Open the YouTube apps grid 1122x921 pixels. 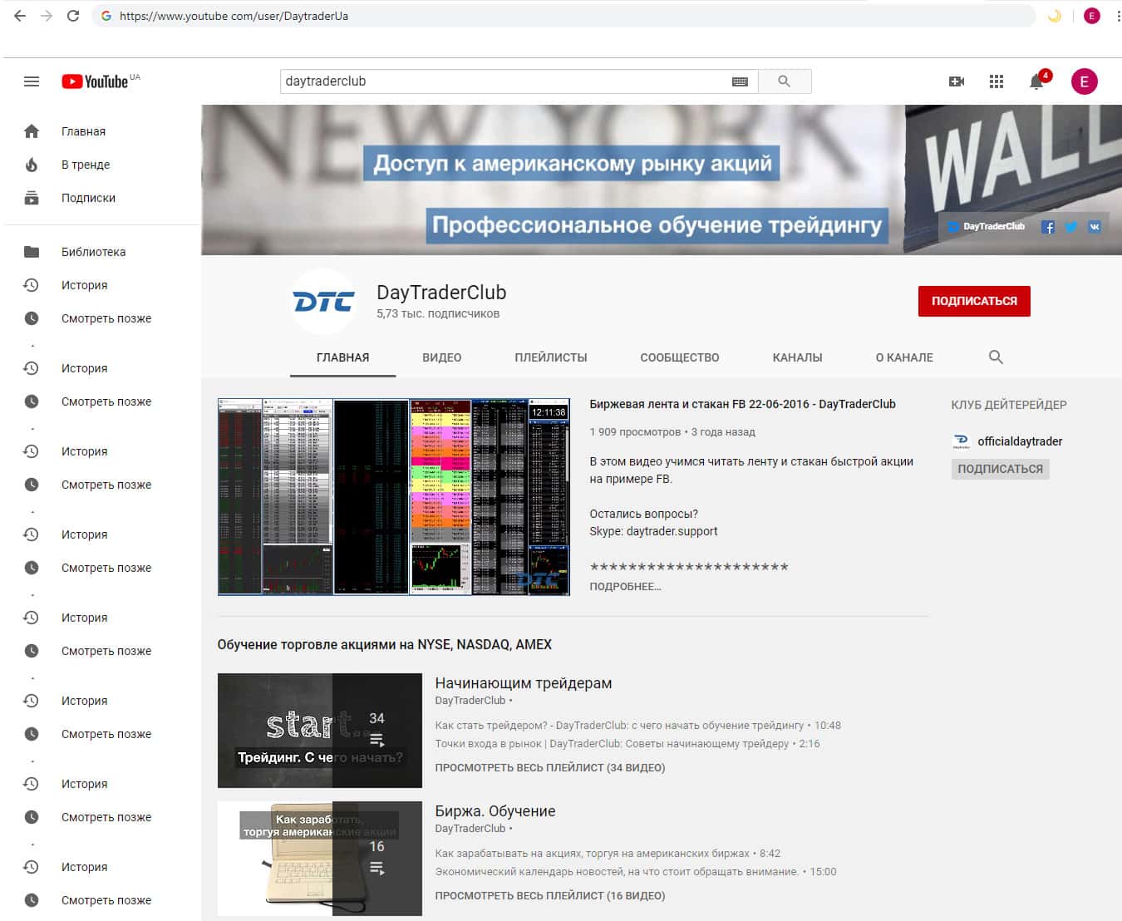tap(997, 81)
